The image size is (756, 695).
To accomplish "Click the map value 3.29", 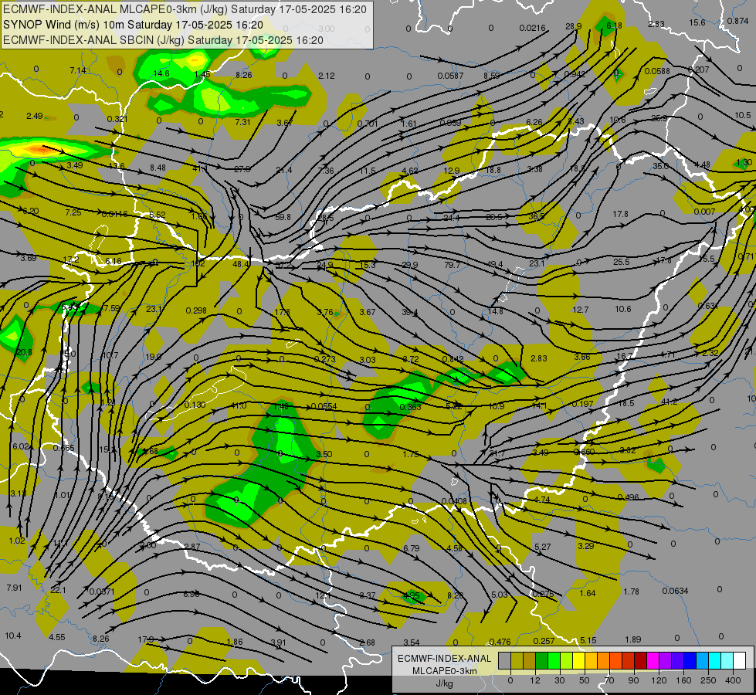I will tap(586, 546).
